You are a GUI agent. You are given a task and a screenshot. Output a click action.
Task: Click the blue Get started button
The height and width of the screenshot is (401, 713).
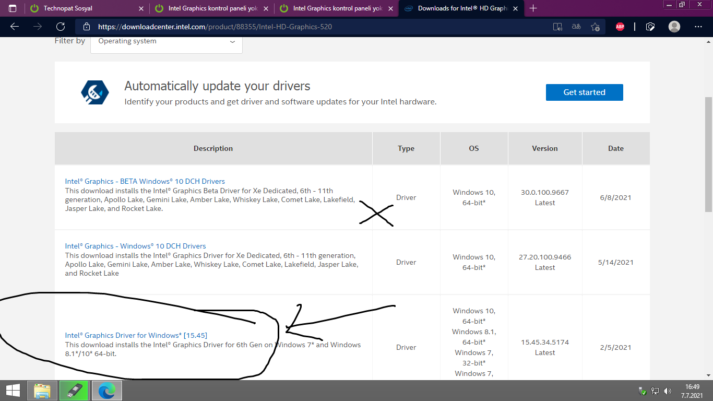click(x=585, y=92)
